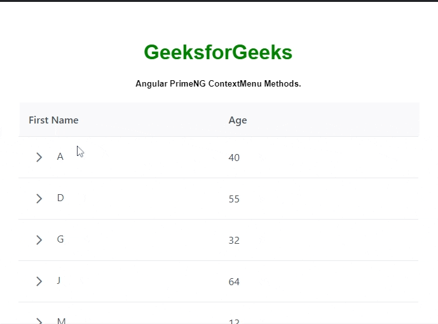Click the Age column header
The width and height of the screenshot is (438, 324).
[238, 120]
